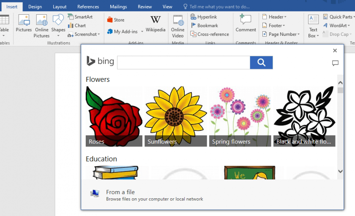Open the Shapes gallery
This screenshot has width=355, height=216.
[58, 24]
